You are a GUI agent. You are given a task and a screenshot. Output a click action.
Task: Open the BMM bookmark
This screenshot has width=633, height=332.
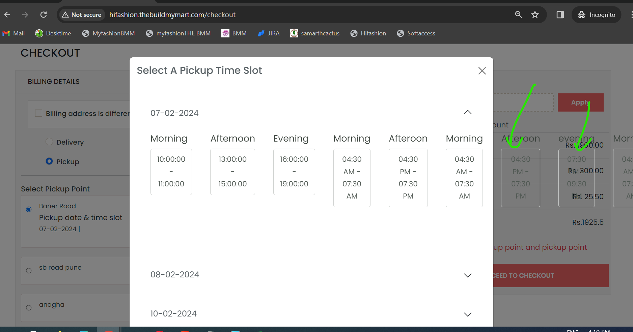pyautogui.click(x=234, y=33)
